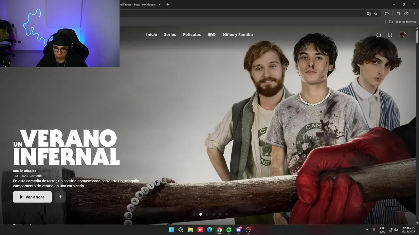Open Niños y Familia tab
The width and height of the screenshot is (419, 235).
[238, 35]
